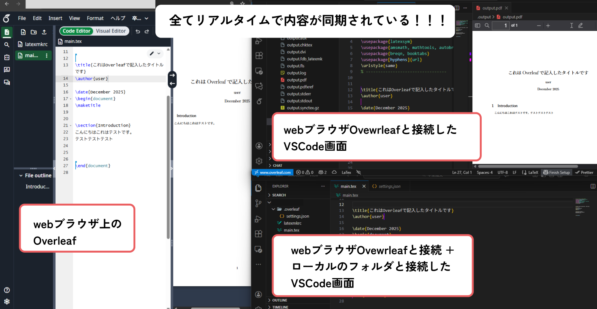Open the Format menu in Overleaf
The image size is (597, 309).
(x=95, y=18)
